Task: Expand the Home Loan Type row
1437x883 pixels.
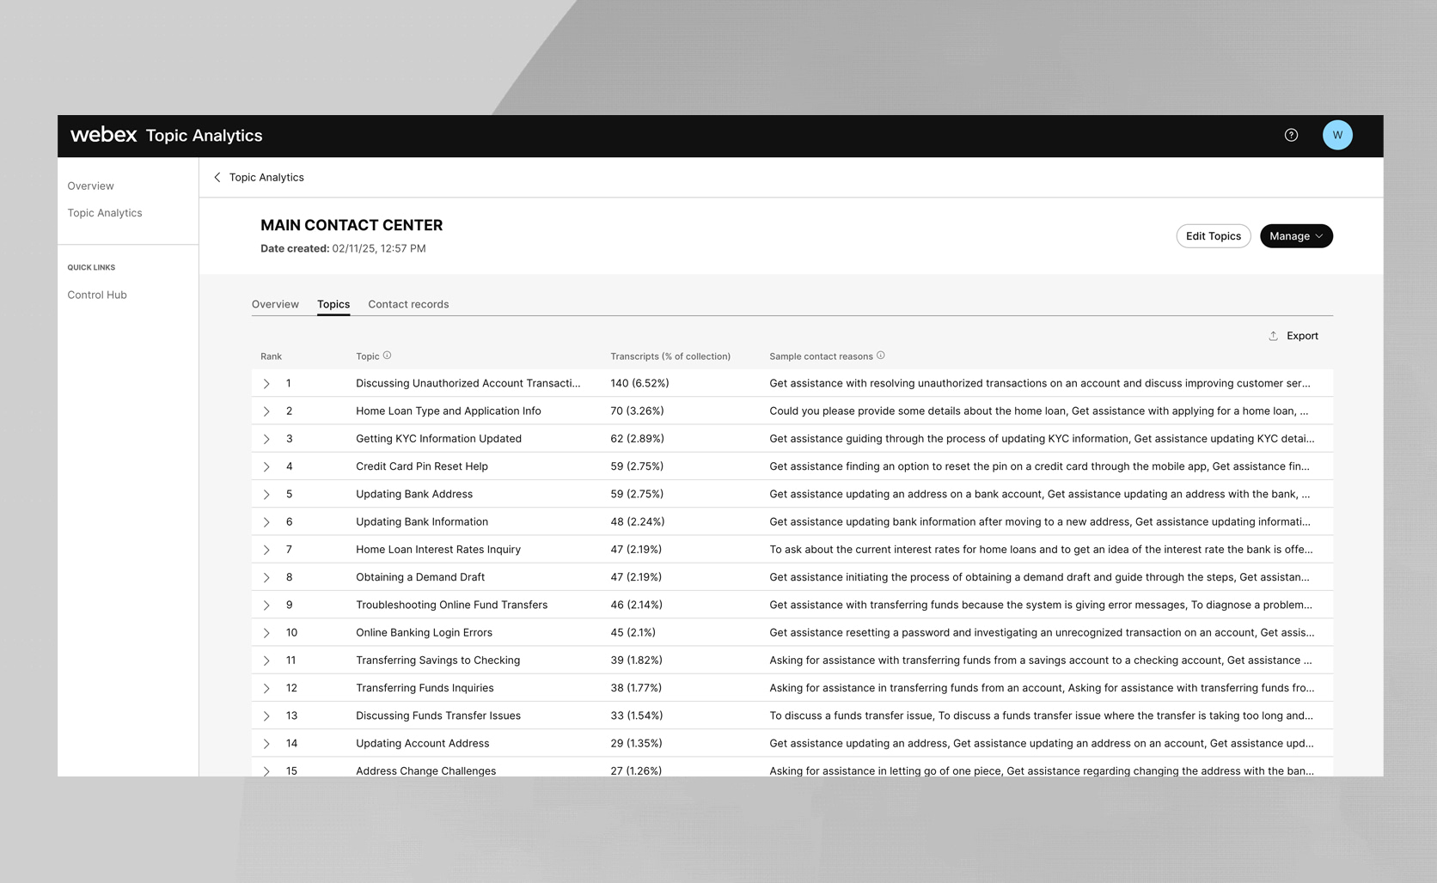Action: coord(266,411)
